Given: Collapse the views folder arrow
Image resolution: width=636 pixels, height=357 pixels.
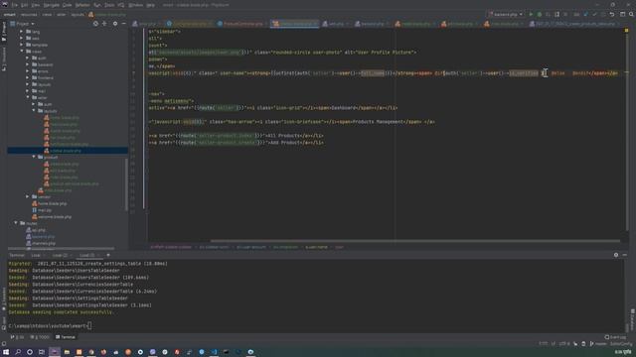Looking at the screenshot, I should (x=22, y=52).
